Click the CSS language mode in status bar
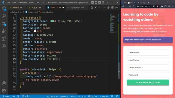175x98 pixels. click(84, 96)
